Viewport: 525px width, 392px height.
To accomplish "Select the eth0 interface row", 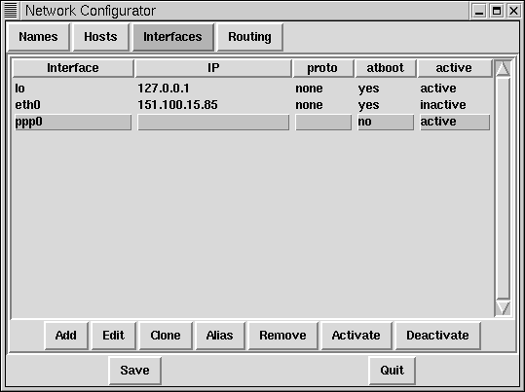I will [252, 105].
